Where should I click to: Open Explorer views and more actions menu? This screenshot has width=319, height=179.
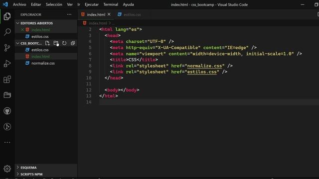[x=69, y=14]
